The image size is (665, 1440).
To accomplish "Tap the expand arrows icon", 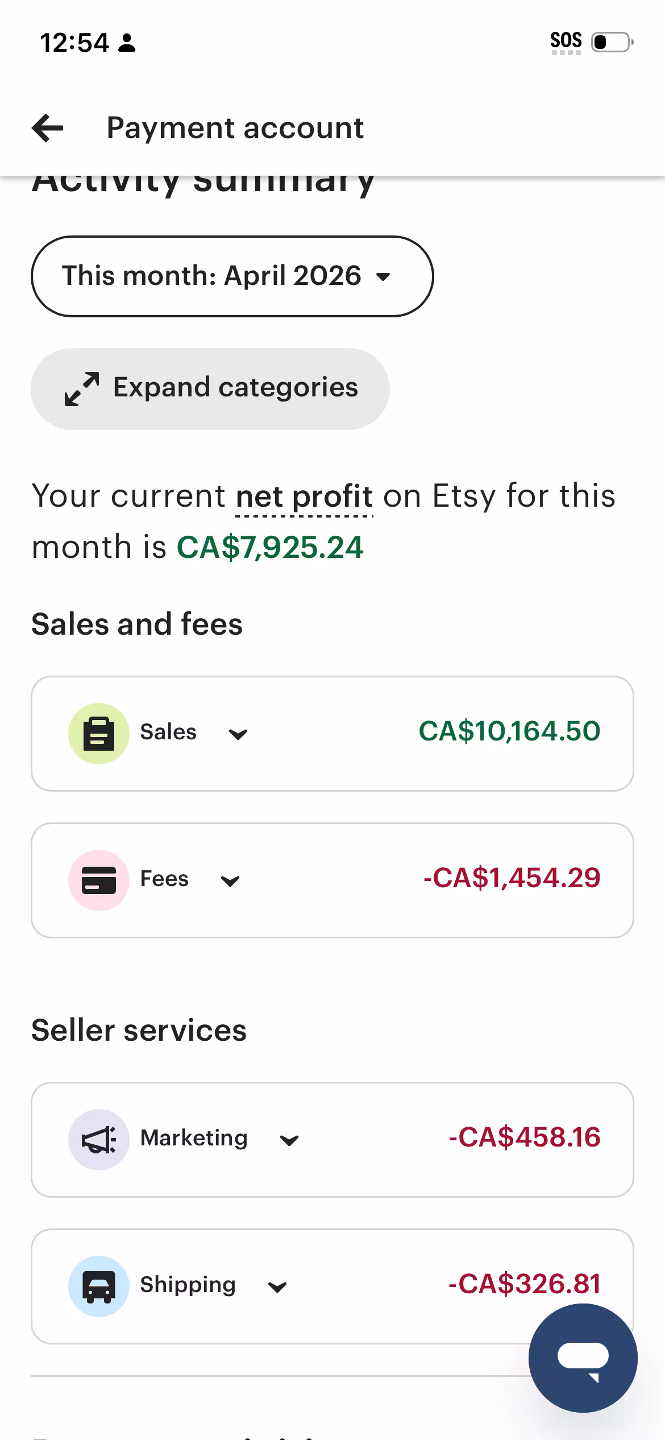I will [x=82, y=389].
